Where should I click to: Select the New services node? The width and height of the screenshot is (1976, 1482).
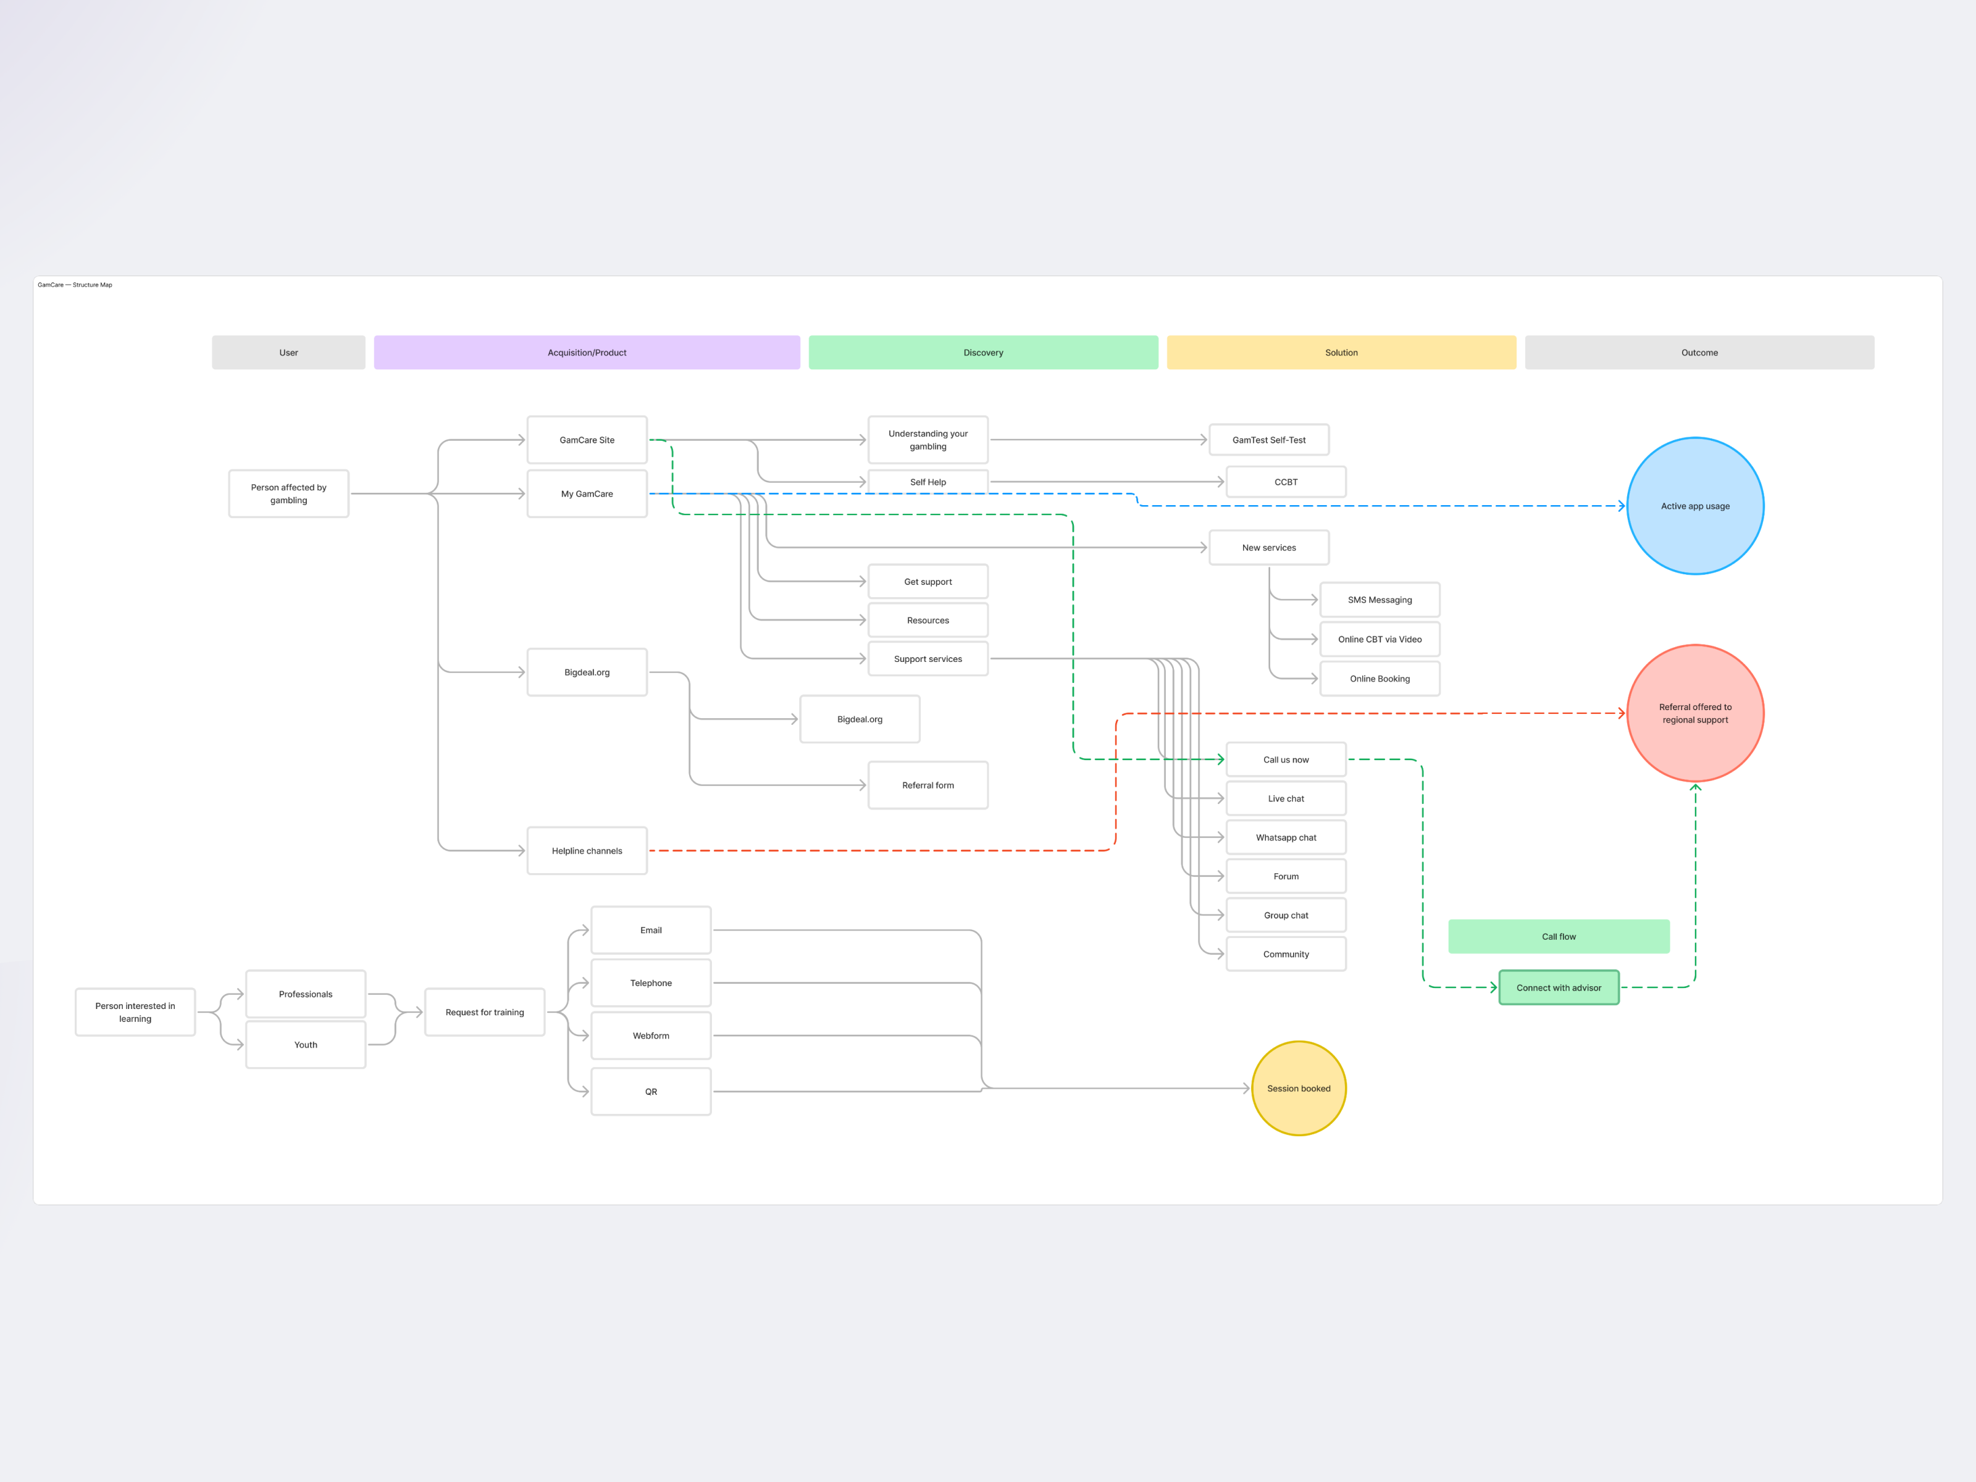point(1268,548)
